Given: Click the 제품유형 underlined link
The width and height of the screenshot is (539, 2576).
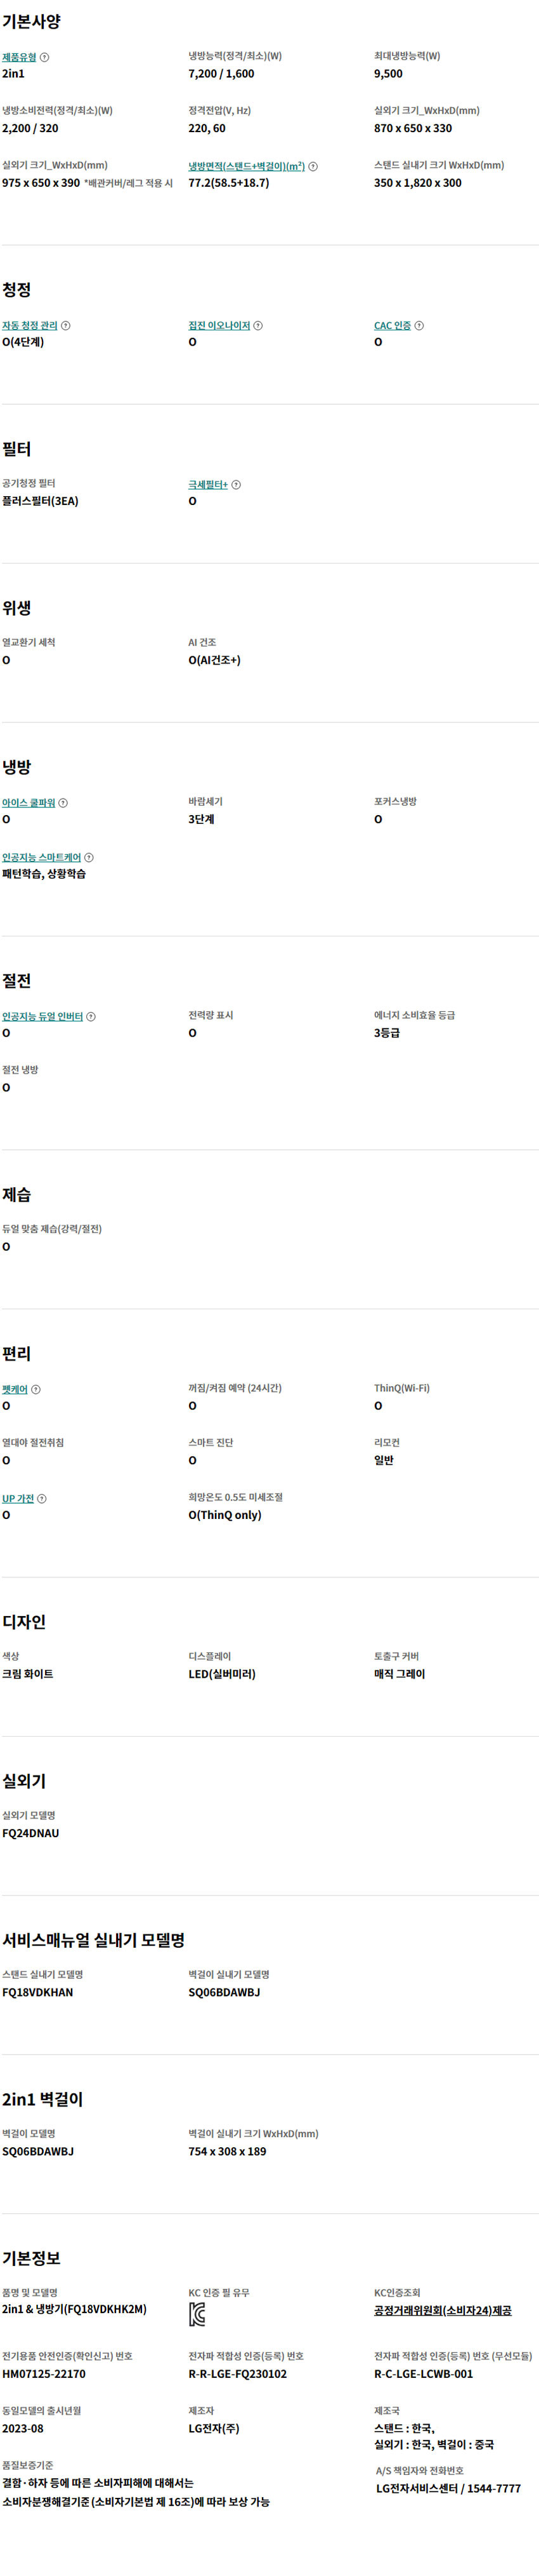Looking at the screenshot, I should [x=19, y=57].
